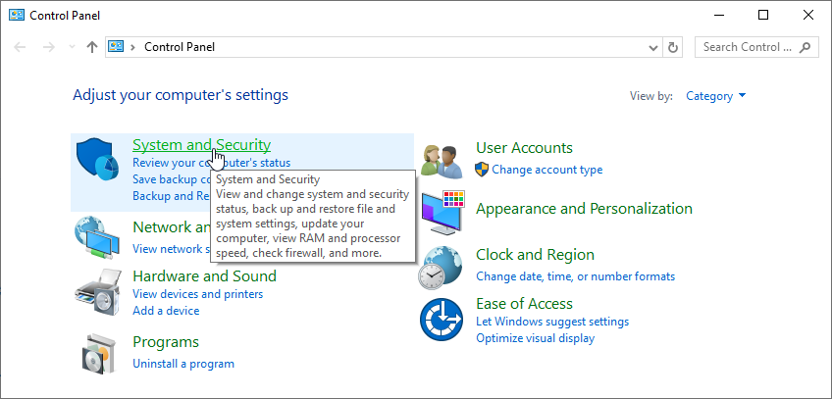This screenshot has width=832, height=399.
Task: Click the Clock and Region globe clock icon
Action: [440, 267]
